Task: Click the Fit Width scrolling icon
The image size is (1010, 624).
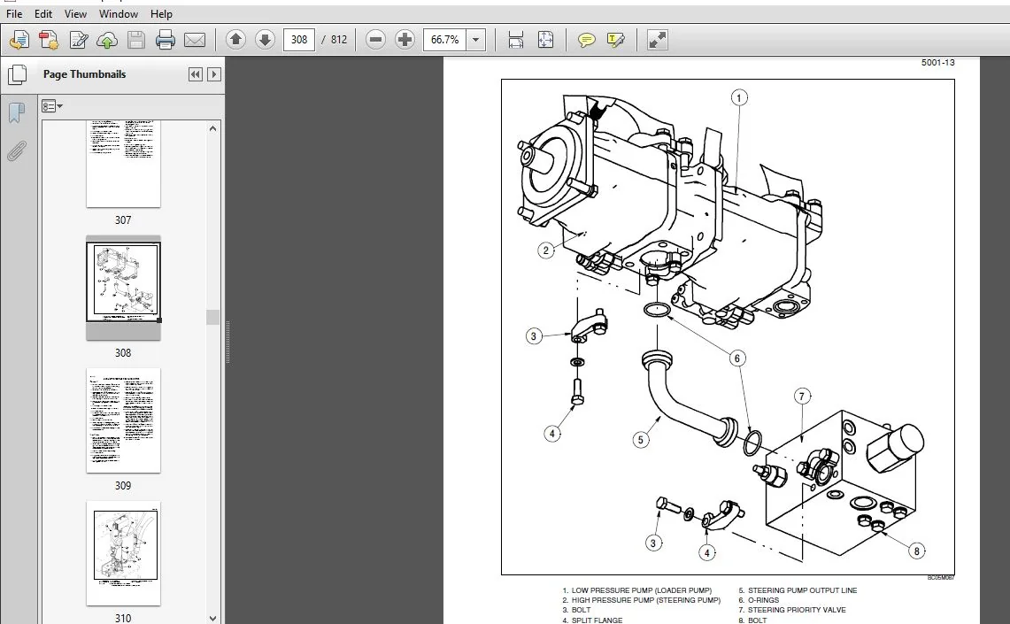Action: (x=515, y=40)
